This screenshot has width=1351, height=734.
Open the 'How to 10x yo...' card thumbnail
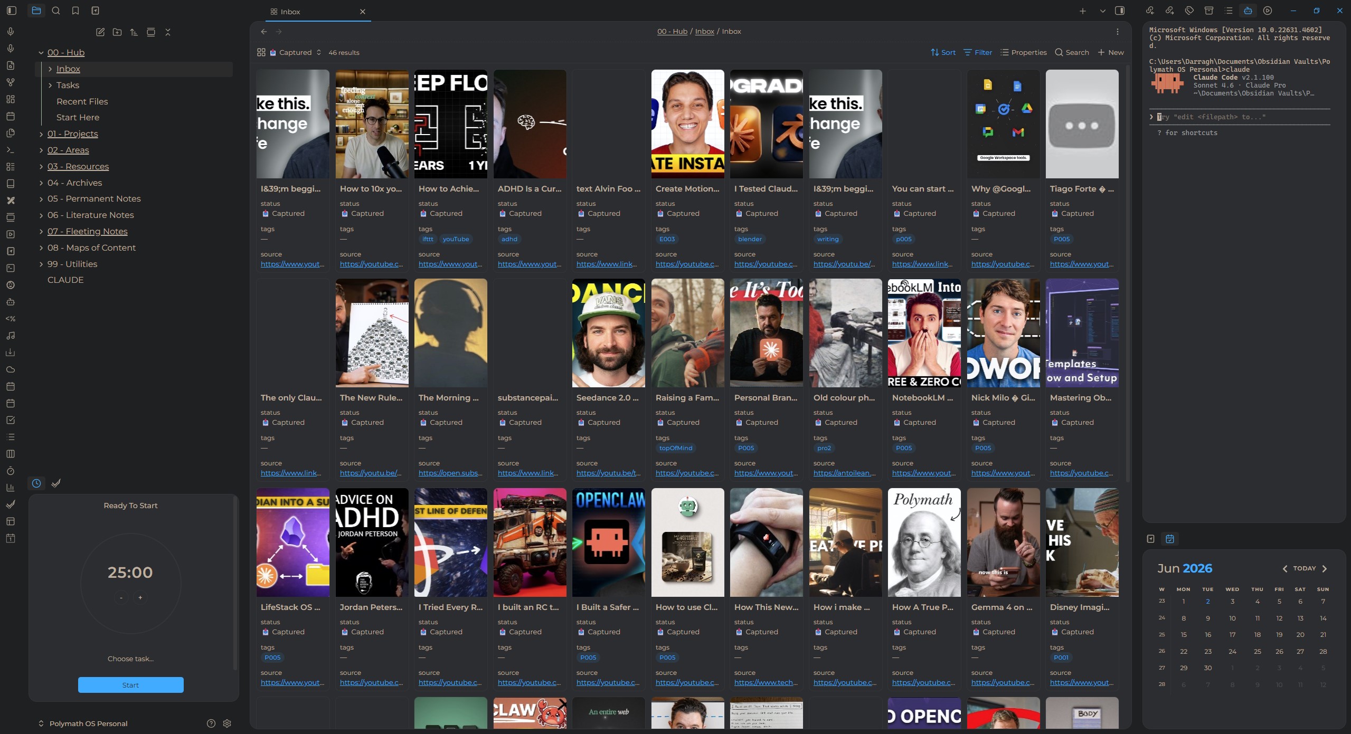372,124
